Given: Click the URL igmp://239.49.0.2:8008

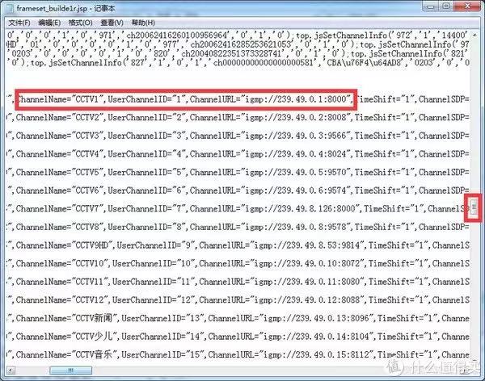Looking at the screenshot, I should pyautogui.click(x=295, y=117).
